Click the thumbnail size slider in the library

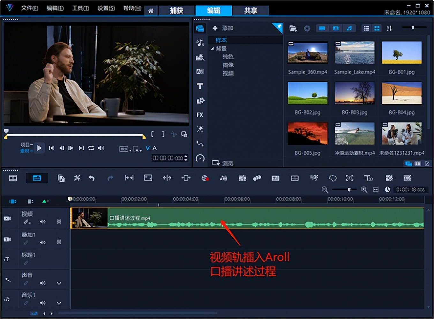tap(413, 28)
